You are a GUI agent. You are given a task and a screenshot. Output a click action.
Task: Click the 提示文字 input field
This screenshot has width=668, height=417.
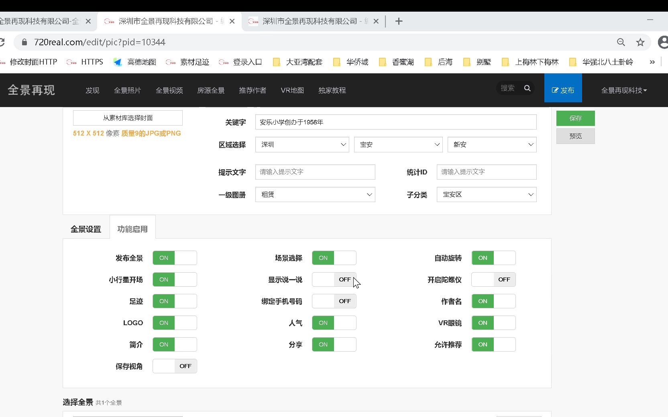[315, 172]
